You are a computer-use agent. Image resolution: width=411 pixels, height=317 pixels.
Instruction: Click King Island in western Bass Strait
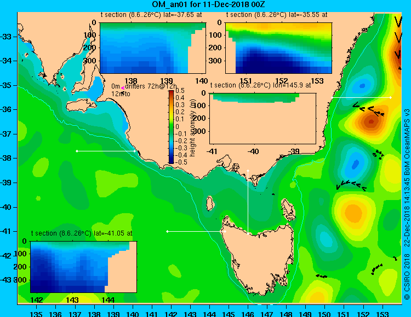click(x=209, y=203)
